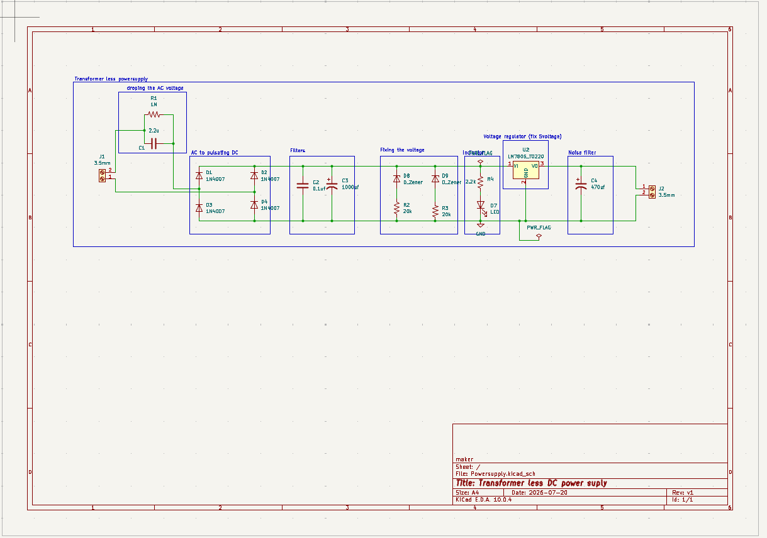Click the 'Noise filter' label
The image size is (767, 538).
point(582,153)
